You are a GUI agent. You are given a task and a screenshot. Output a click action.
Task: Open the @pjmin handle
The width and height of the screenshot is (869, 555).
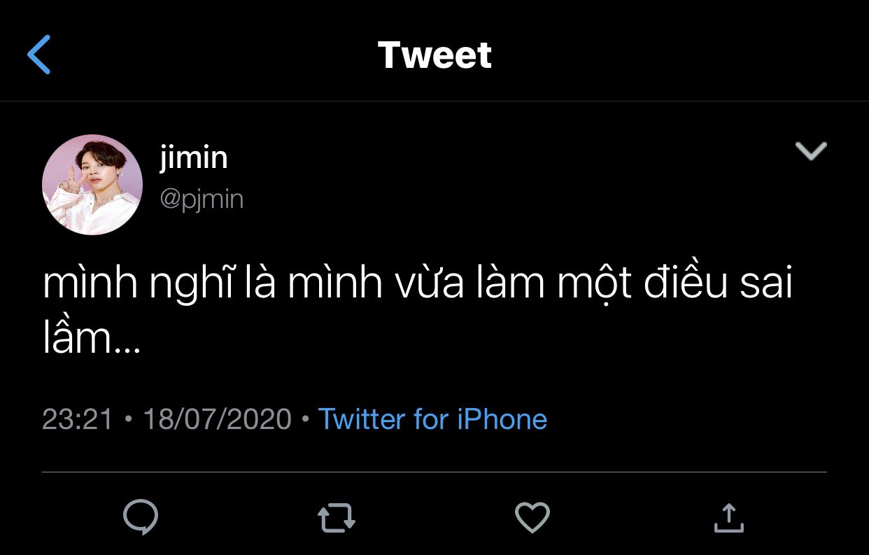[202, 199]
